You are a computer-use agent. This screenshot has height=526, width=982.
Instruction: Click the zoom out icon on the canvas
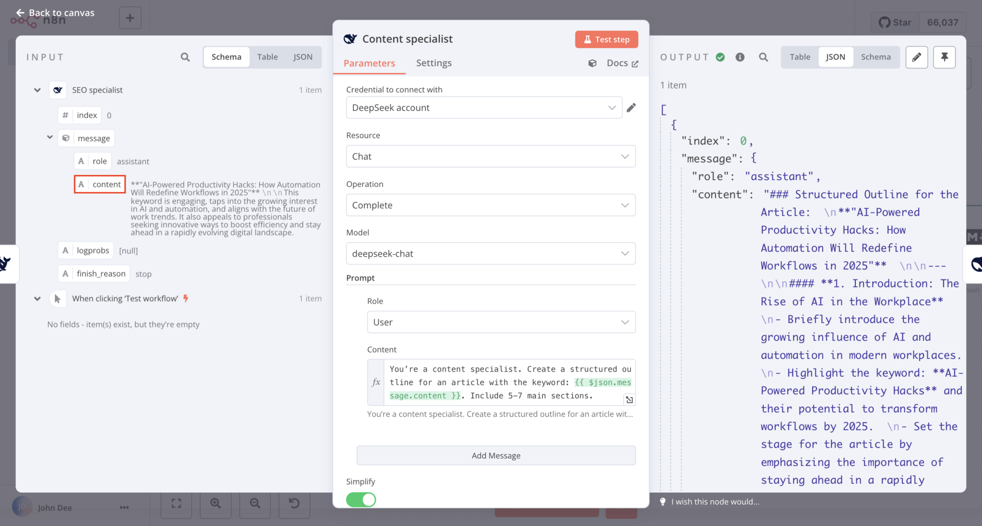(x=255, y=503)
